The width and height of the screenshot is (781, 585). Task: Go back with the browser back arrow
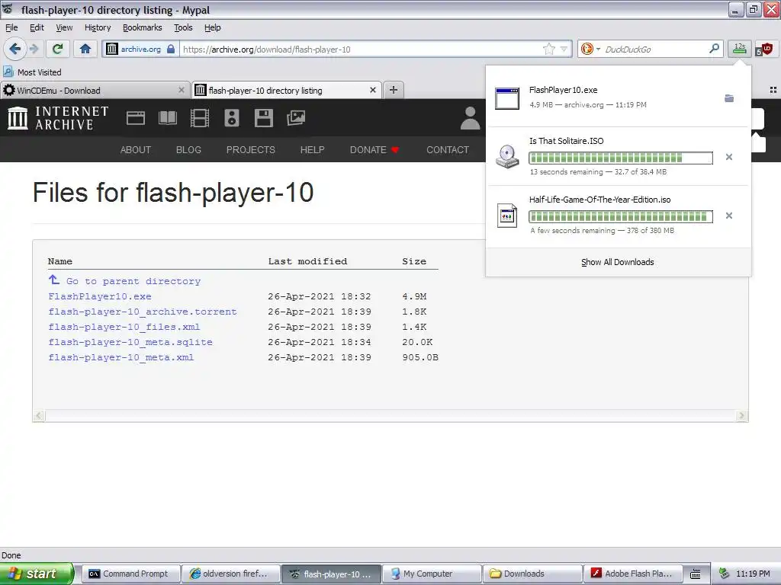15,49
